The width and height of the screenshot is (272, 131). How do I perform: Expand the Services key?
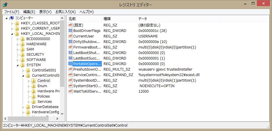click(x=29, y=102)
